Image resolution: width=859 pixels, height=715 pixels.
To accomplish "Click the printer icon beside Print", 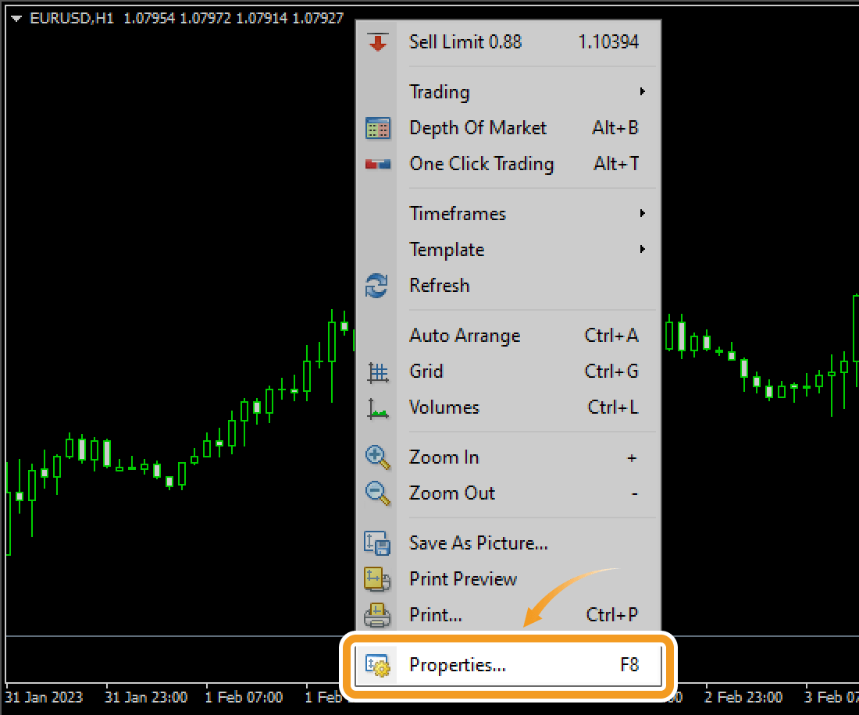I will tap(377, 615).
